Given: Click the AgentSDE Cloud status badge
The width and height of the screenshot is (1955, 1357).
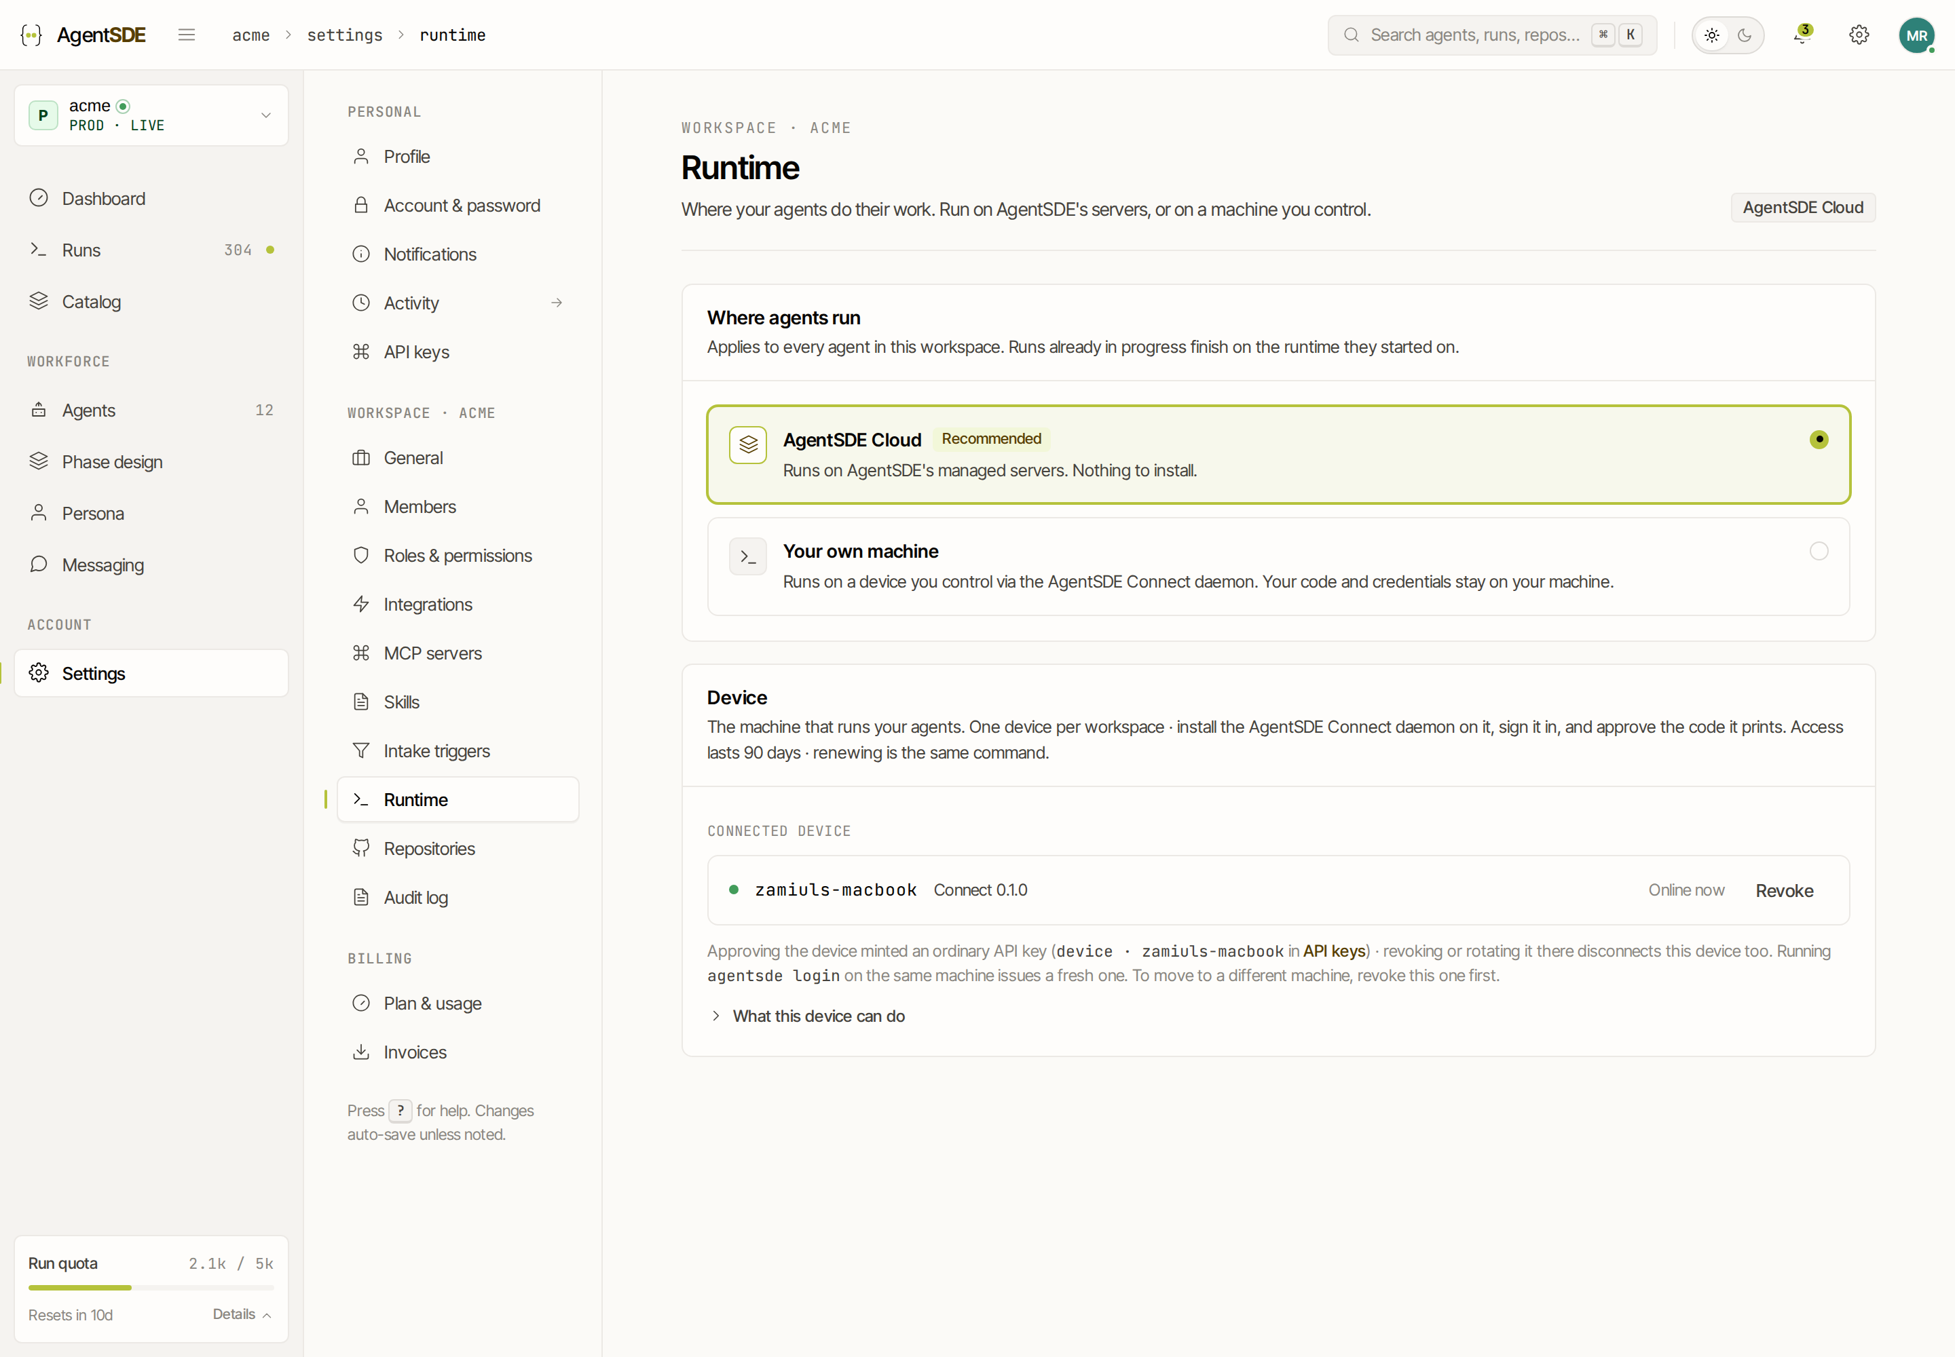Looking at the screenshot, I should point(1803,208).
